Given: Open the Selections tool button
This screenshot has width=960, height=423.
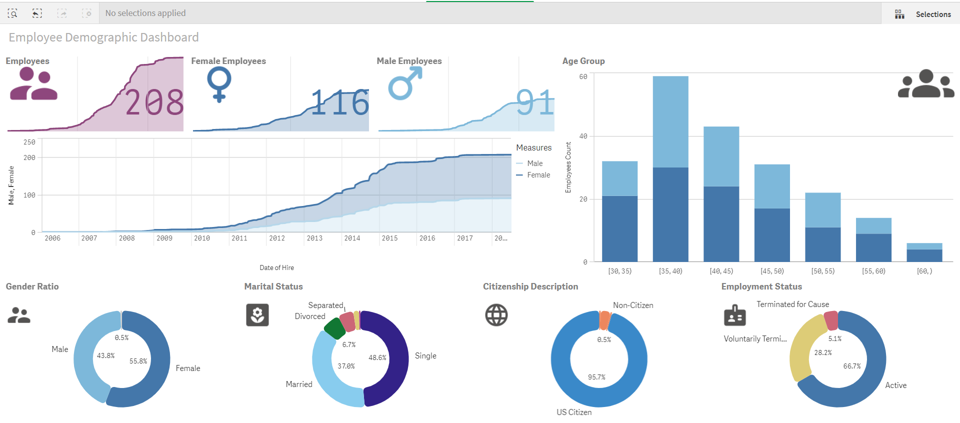Looking at the screenshot, I should (923, 14).
